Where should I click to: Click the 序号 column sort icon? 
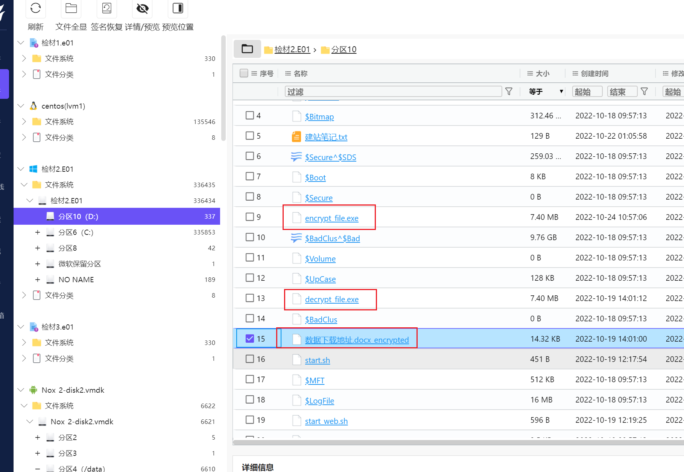pos(254,74)
